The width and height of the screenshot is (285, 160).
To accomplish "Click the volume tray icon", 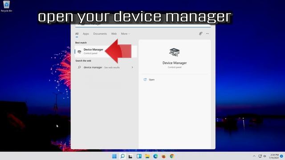I will (x=265, y=156).
